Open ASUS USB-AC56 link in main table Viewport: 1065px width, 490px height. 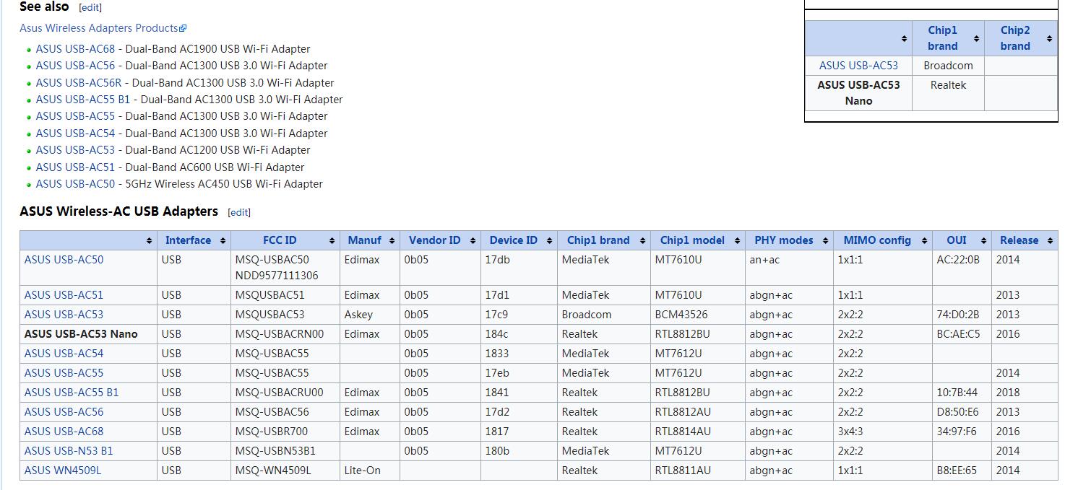[x=64, y=412]
